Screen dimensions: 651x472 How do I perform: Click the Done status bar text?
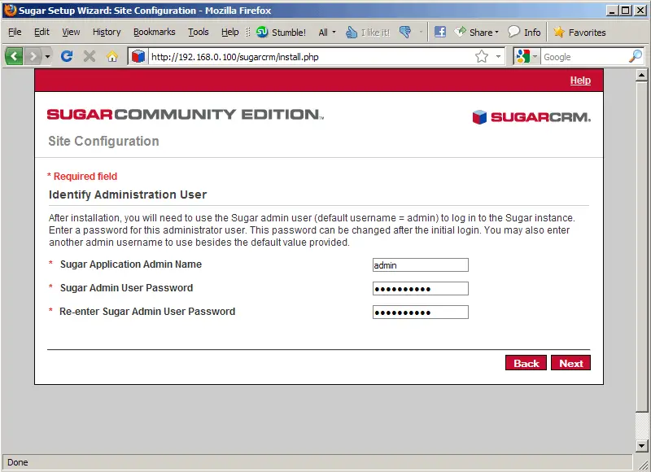pyautogui.click(x=17, y=462)
